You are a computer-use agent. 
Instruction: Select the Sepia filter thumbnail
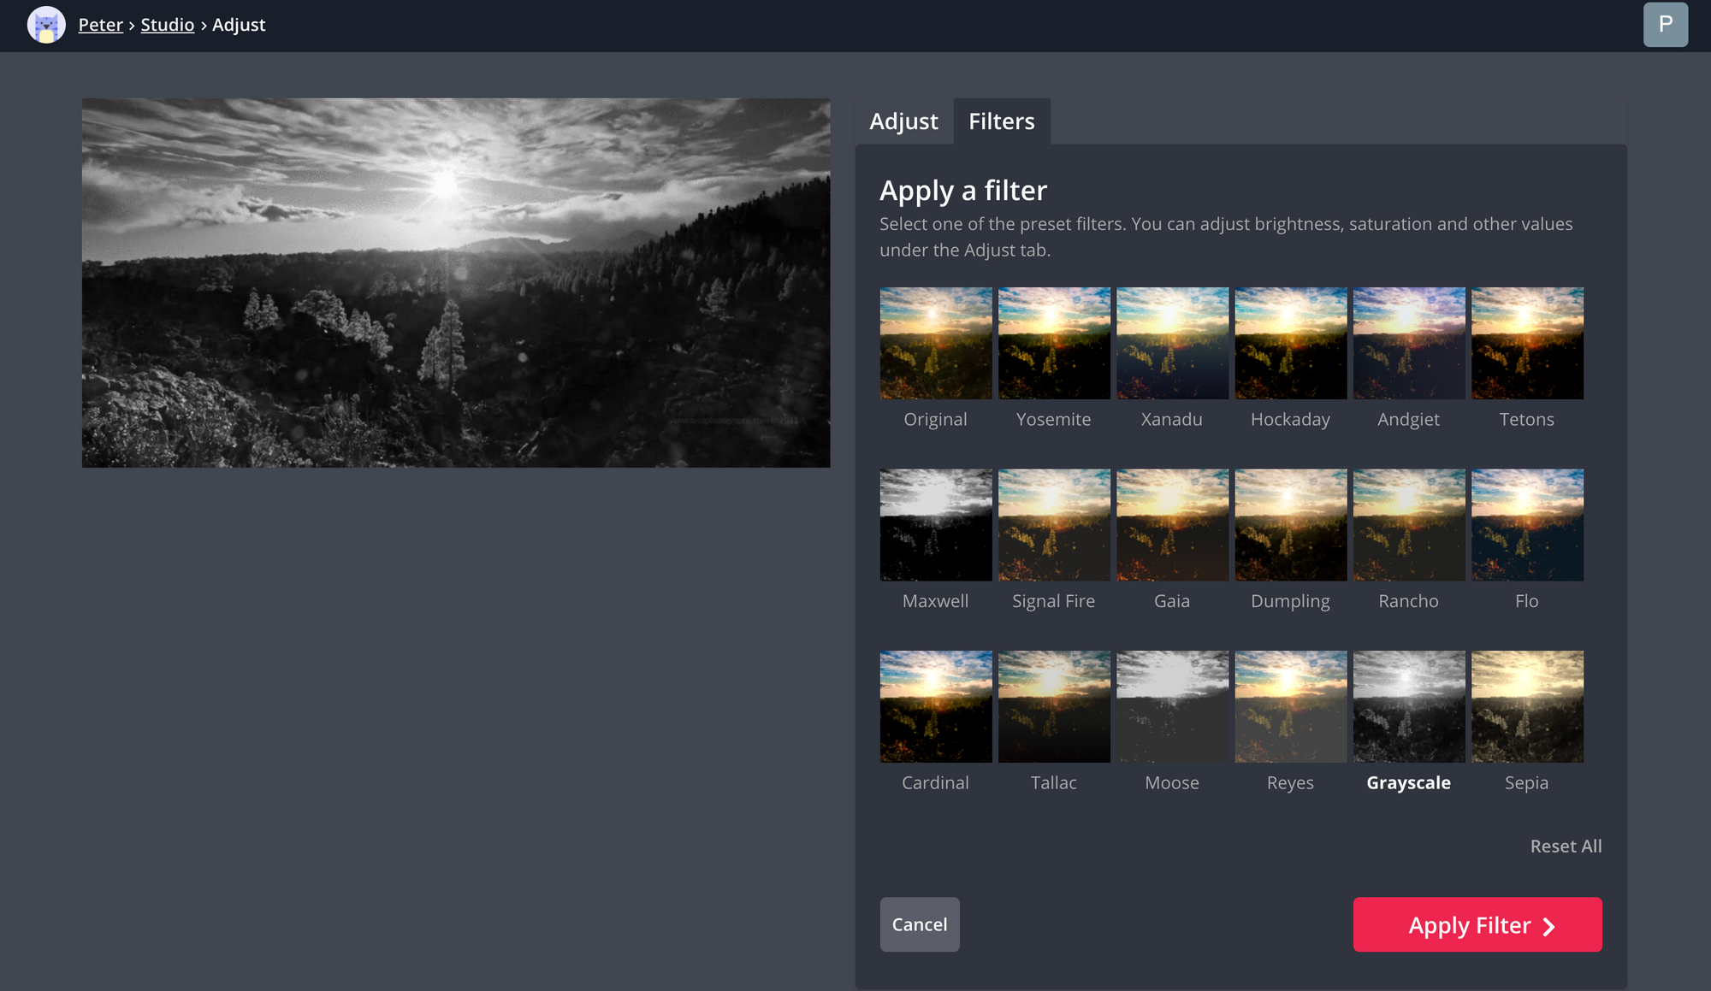[x=1527, y=707]
